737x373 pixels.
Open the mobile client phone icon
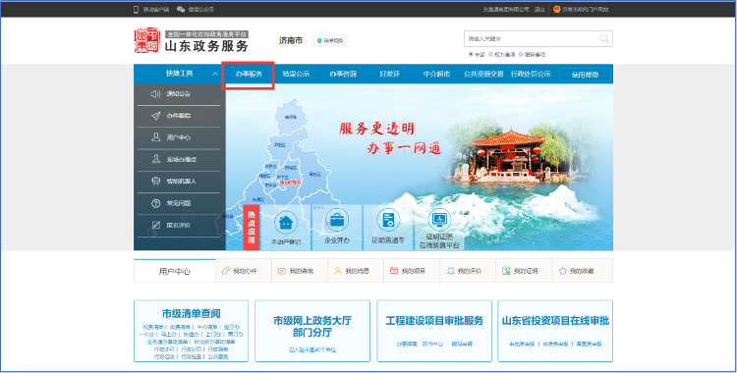click(137, 9)
